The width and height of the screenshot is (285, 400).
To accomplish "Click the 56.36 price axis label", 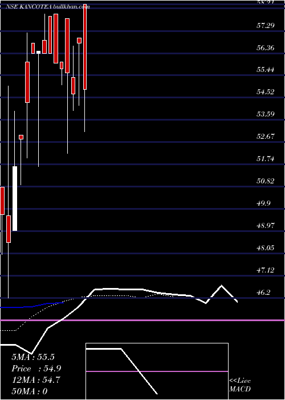I will pyautogui.click(x=266, y=47).
